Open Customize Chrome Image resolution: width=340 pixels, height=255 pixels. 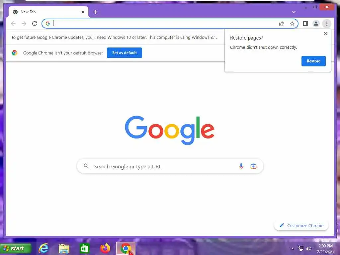pyautogui.click(x=301, y=225)
